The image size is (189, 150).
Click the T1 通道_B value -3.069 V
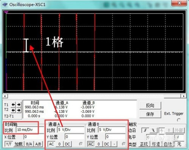88,107
